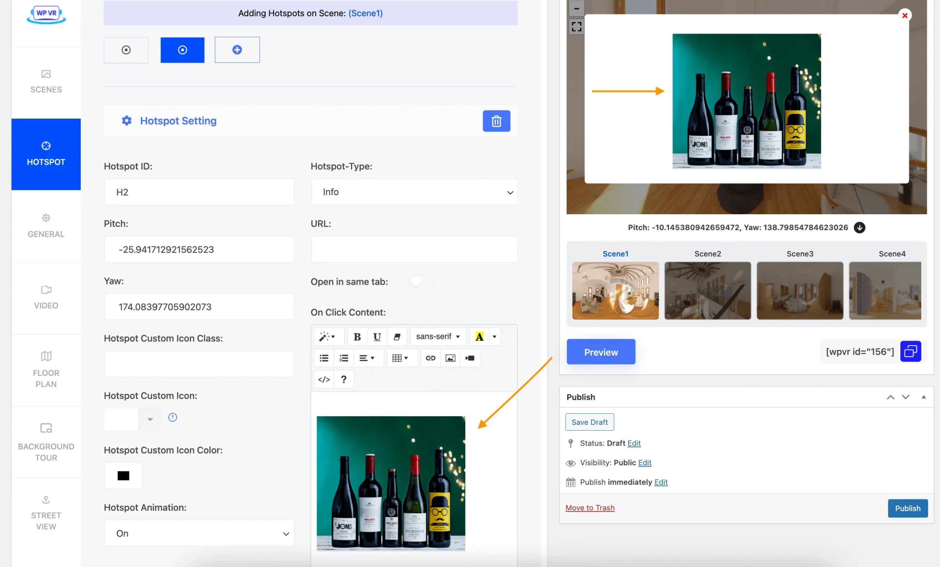Image resolution: width=940 pixels, height=567 pixels.
Task: Click the Publish button
Action: tap(908, 508)
